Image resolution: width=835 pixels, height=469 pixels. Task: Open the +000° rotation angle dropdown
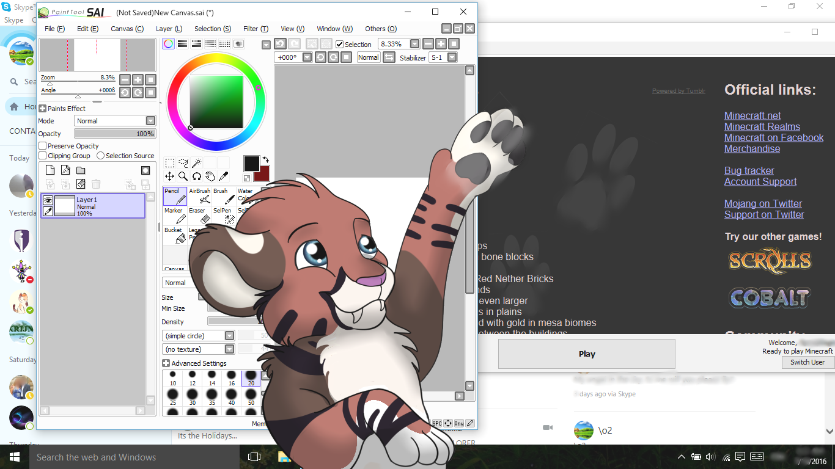tap(307, 57)
